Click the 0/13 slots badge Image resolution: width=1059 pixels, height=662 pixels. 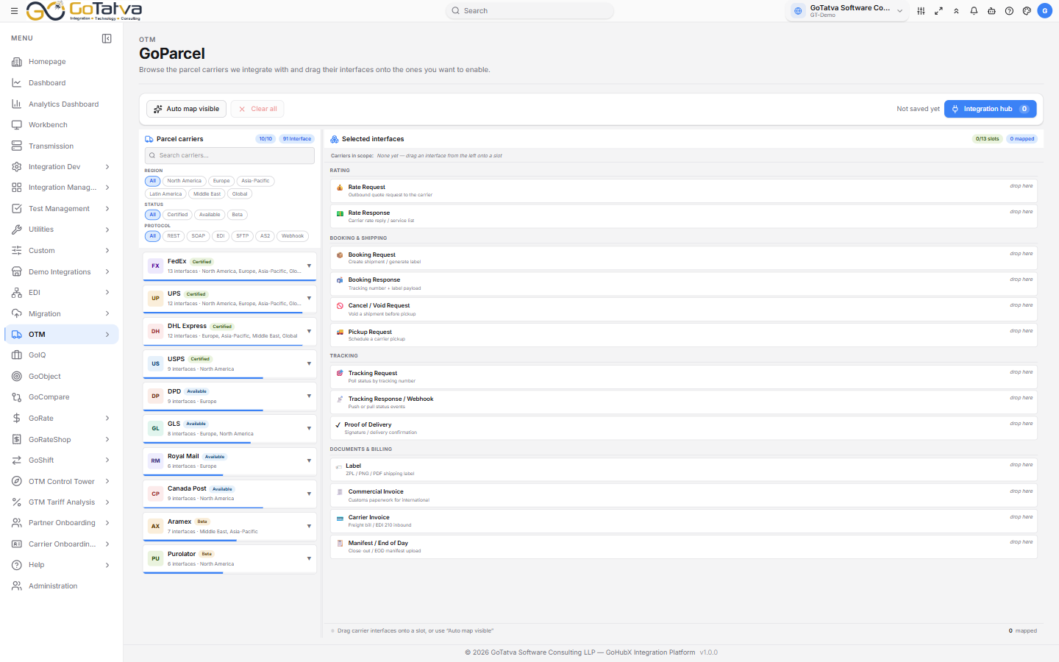988,139
